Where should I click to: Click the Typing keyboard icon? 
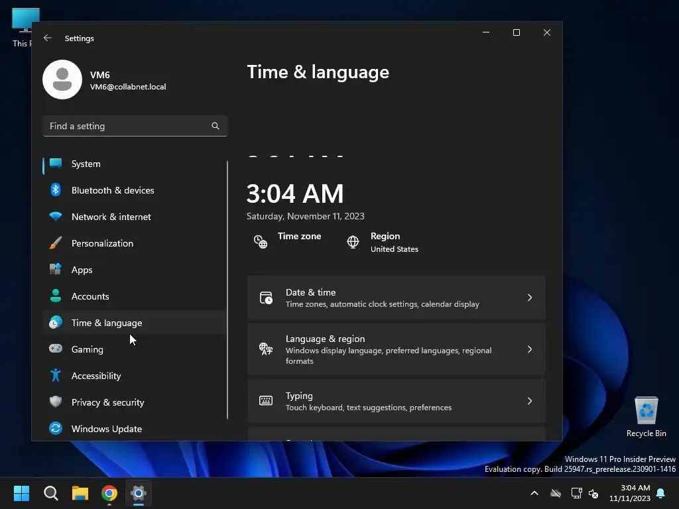pos(266,400)
